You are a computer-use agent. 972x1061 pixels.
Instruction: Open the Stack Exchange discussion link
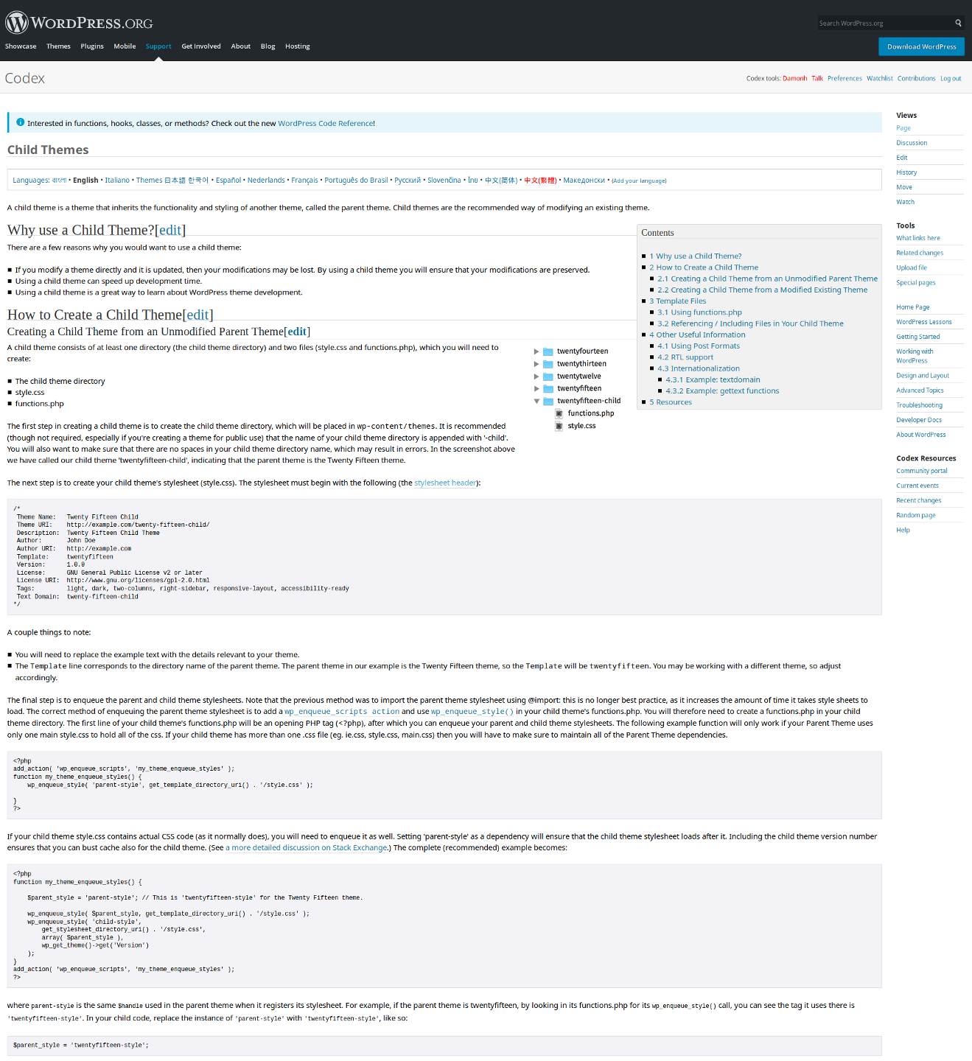coord(307,847)
